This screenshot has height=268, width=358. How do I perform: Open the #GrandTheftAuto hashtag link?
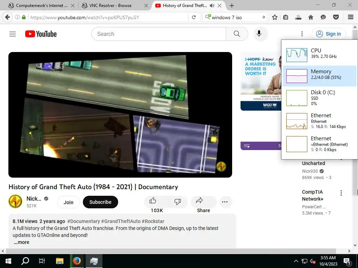point(121,221)
